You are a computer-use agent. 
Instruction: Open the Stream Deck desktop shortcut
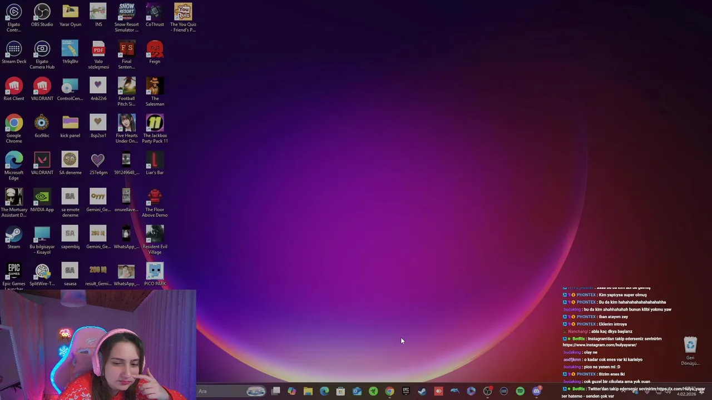(x=14, y=53)
